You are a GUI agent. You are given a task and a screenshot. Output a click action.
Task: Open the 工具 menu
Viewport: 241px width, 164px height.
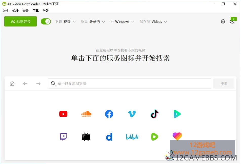pyautogui.click(x=36, y=11)
